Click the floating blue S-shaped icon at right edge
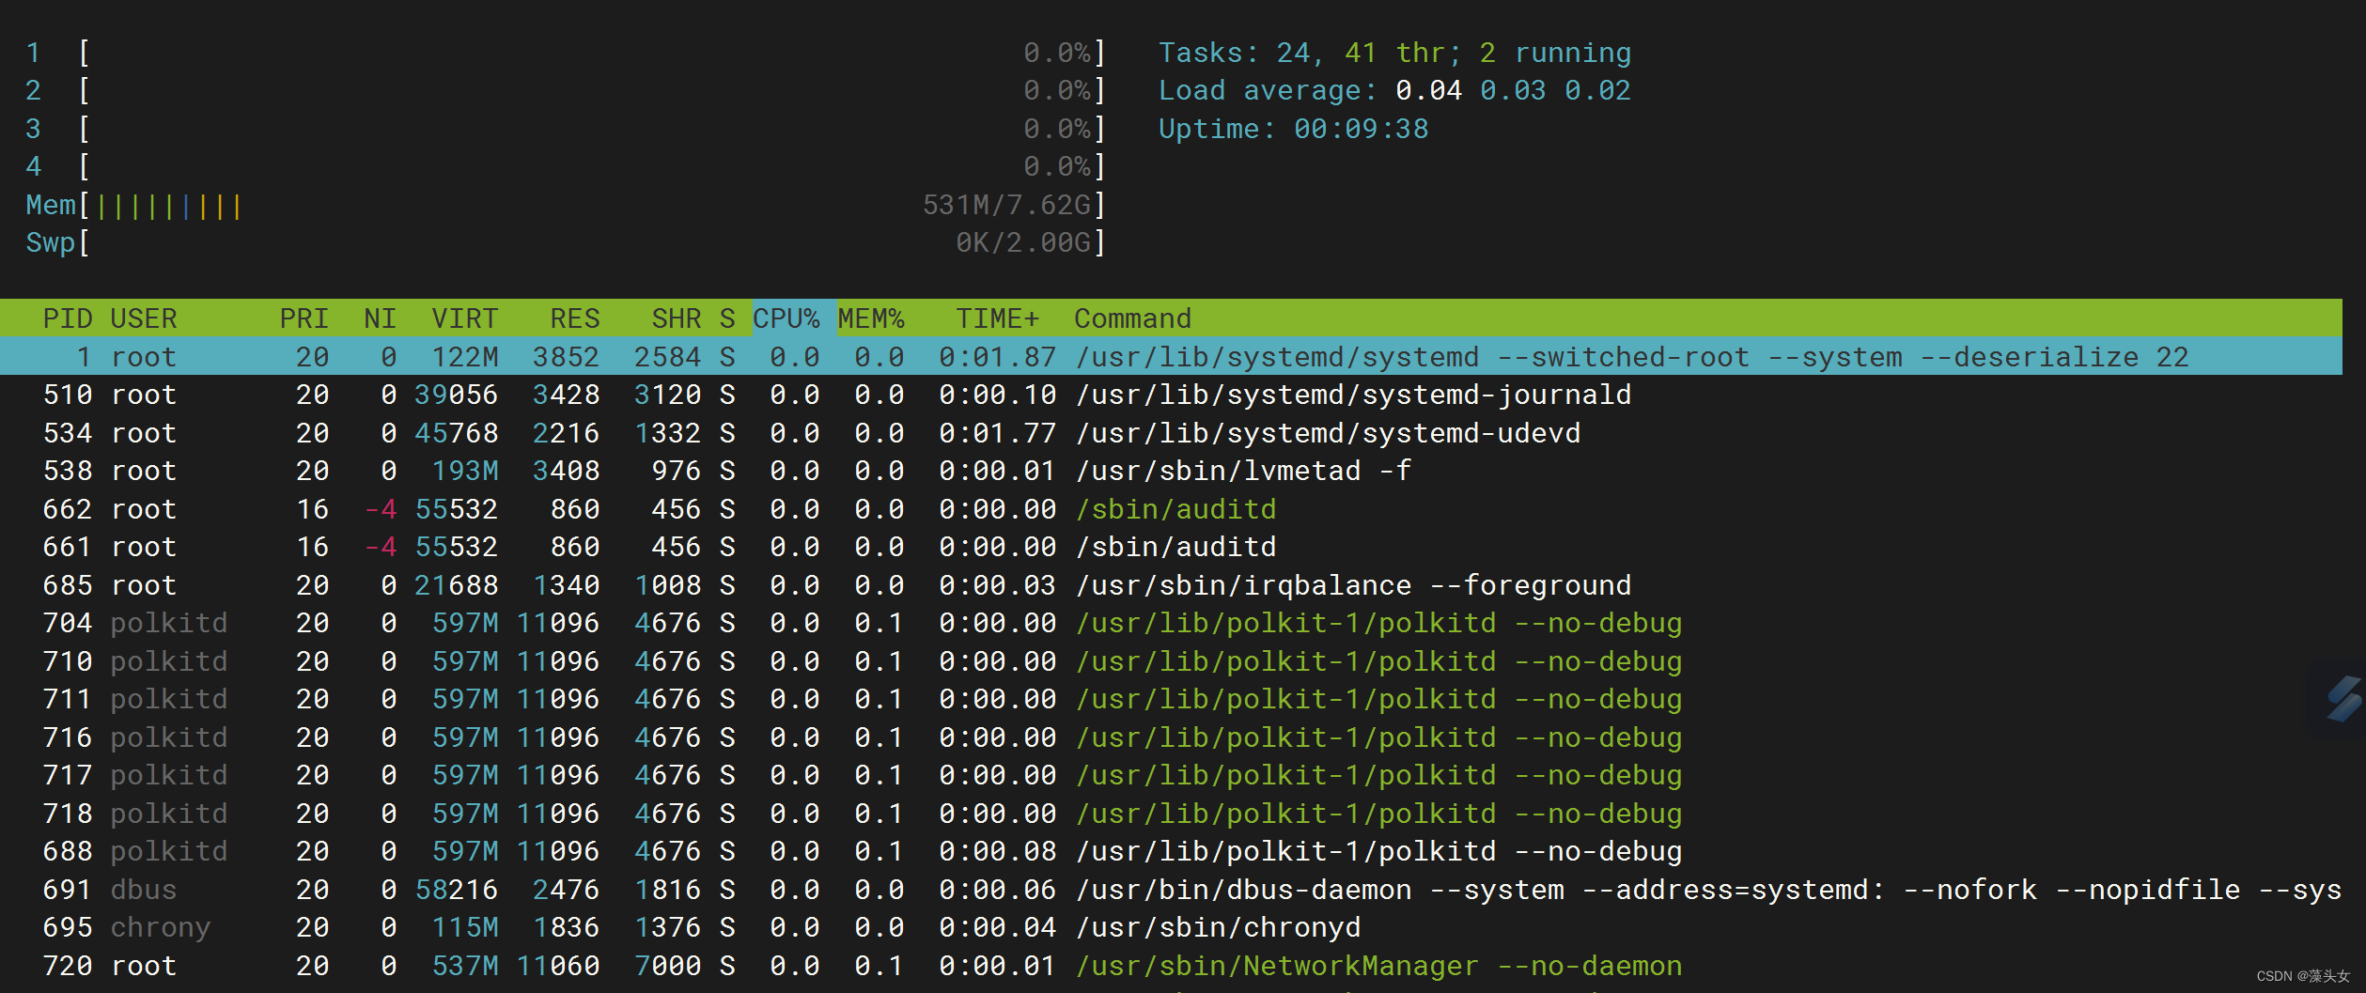The width and height of the screenshot is (2366, 993). click(x=2343, y=698)
